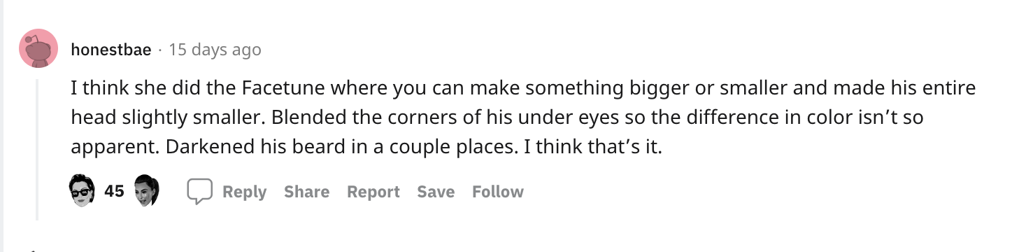Report the honestbae comment
The height and width of the screenshot is (252, 1012).
373,192
